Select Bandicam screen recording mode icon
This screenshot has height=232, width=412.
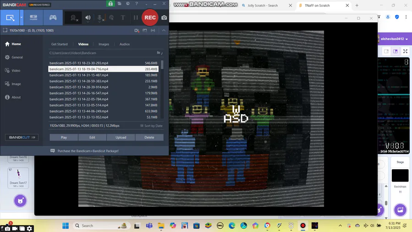(10, 17)
